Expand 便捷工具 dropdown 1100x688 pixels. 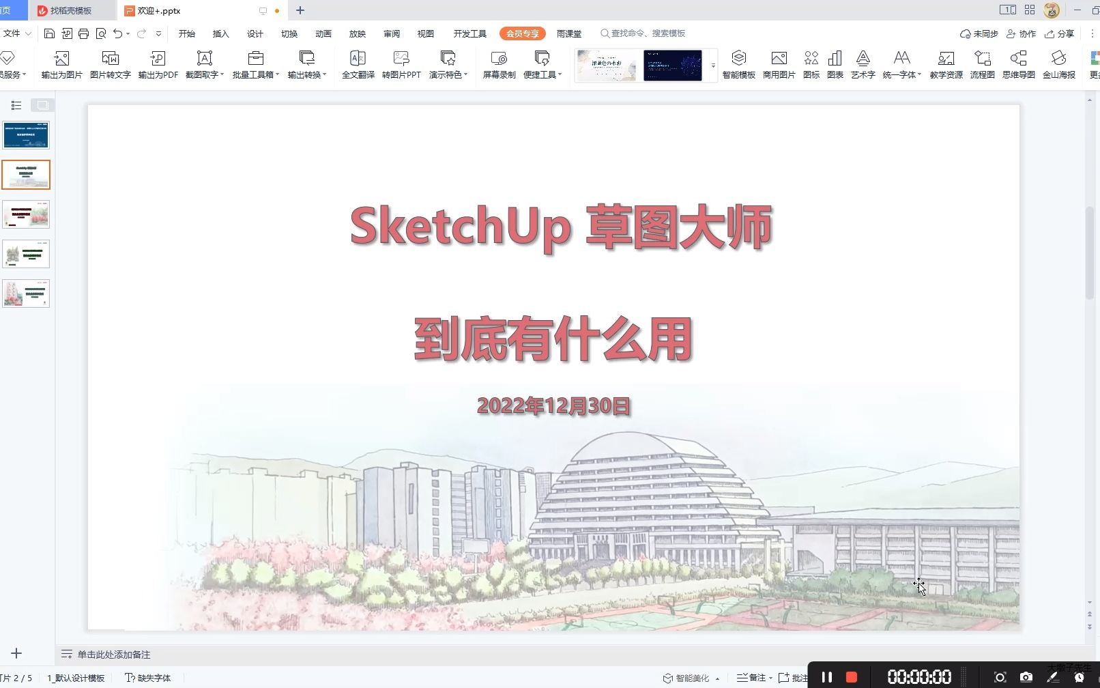pos(560,74)
